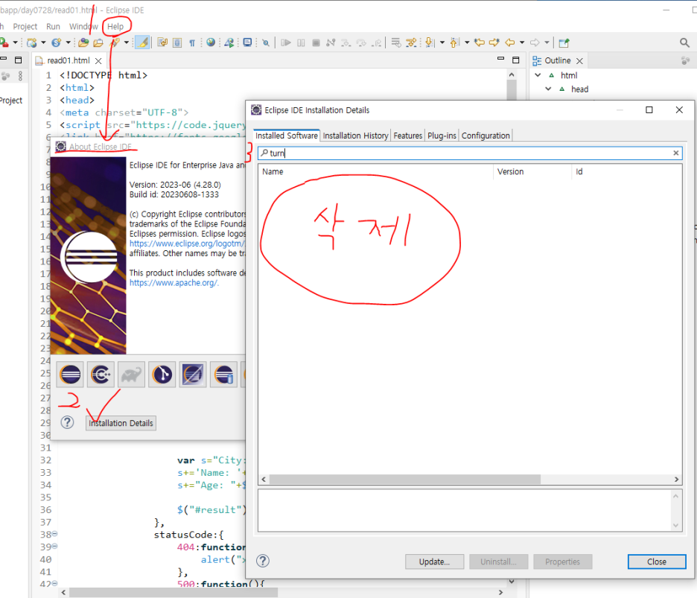
Task: Open the eclipse.org logotm link
Action: 187,244
